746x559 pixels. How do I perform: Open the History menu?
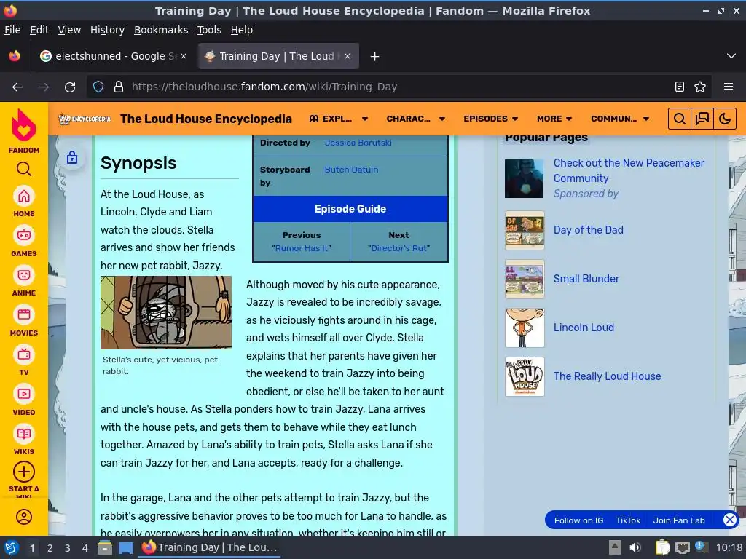pos(107,30)
